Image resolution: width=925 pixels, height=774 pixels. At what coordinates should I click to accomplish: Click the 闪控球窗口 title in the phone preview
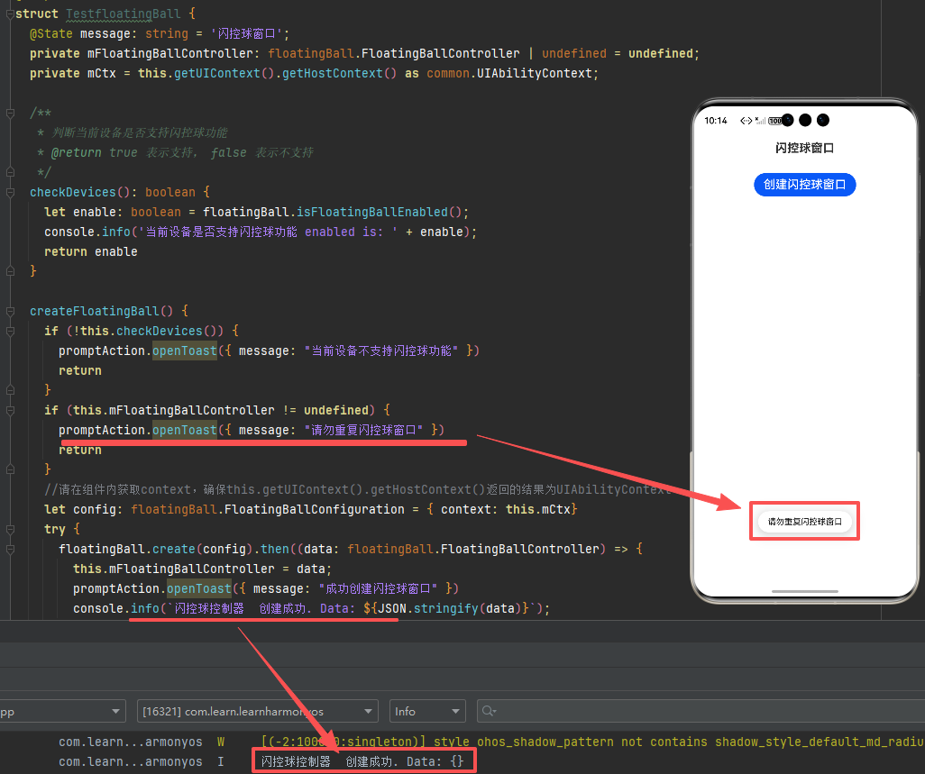(804, 148)
